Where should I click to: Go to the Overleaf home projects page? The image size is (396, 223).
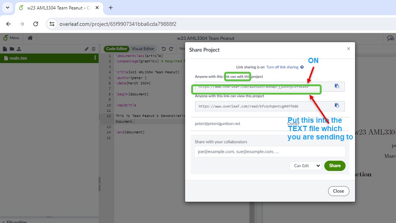click(30, 38)
